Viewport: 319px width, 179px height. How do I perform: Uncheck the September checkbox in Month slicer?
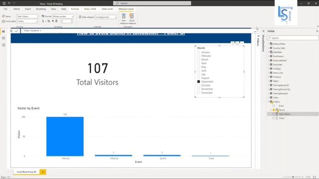pos(198,82)
